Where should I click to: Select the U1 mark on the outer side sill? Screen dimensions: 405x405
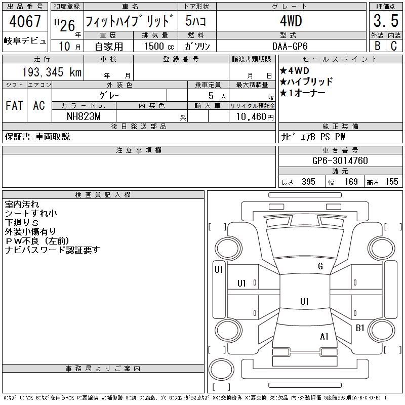click(x=219, y=270)
